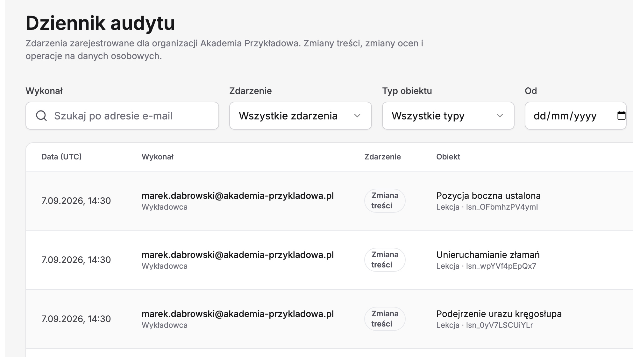Click 'Wykładowca' role in the 'Unieruchamianie złamań' row
This screenshot has width=633, height=357.
[165, 266]
